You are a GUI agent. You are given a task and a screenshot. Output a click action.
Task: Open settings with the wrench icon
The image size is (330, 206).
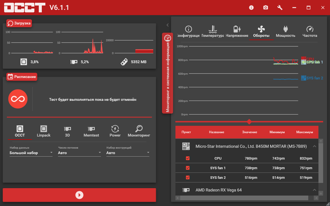tap(280, 8)
